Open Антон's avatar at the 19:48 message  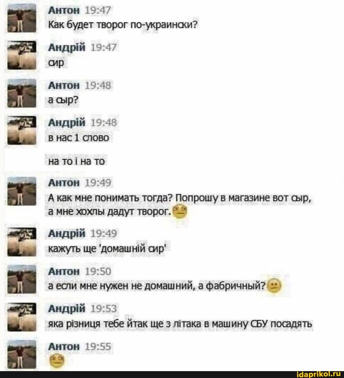22,93
